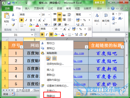Open the Cell Styles gallery icon
The width and height of the screenshot is (130, 98).
click(97, 15)
